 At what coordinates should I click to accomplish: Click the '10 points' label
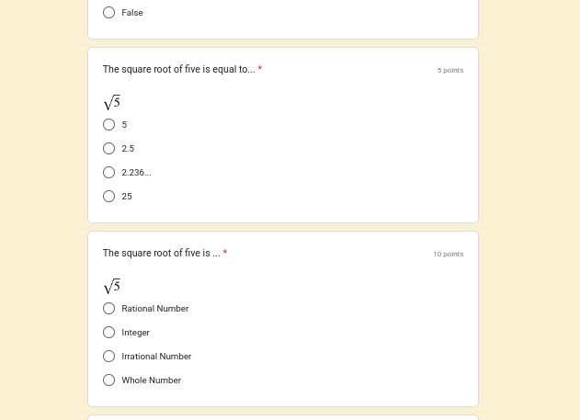(448, 255)
